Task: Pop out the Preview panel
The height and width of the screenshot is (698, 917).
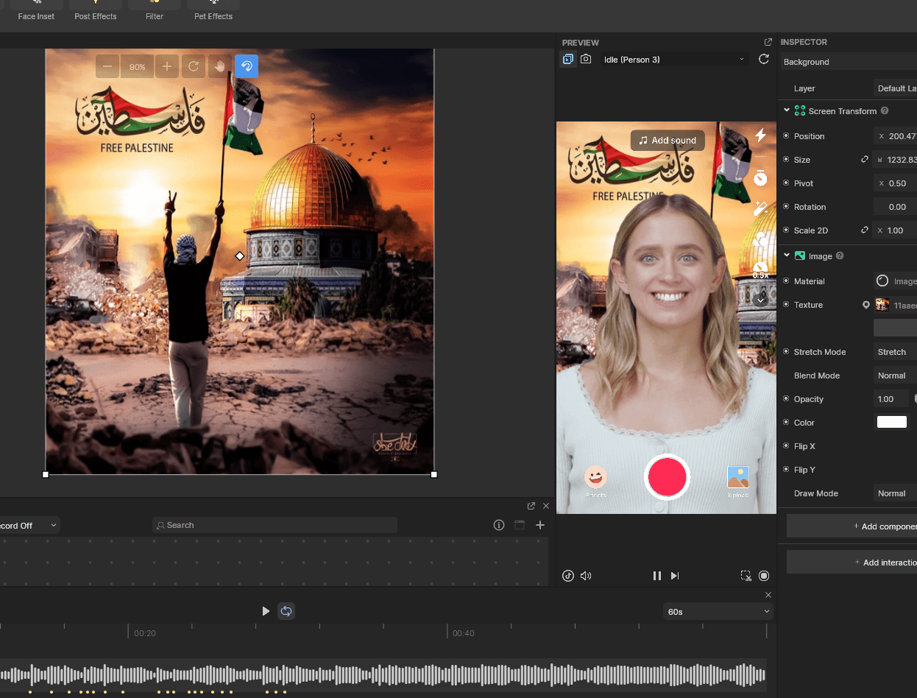Action: [x=768, y=42]
